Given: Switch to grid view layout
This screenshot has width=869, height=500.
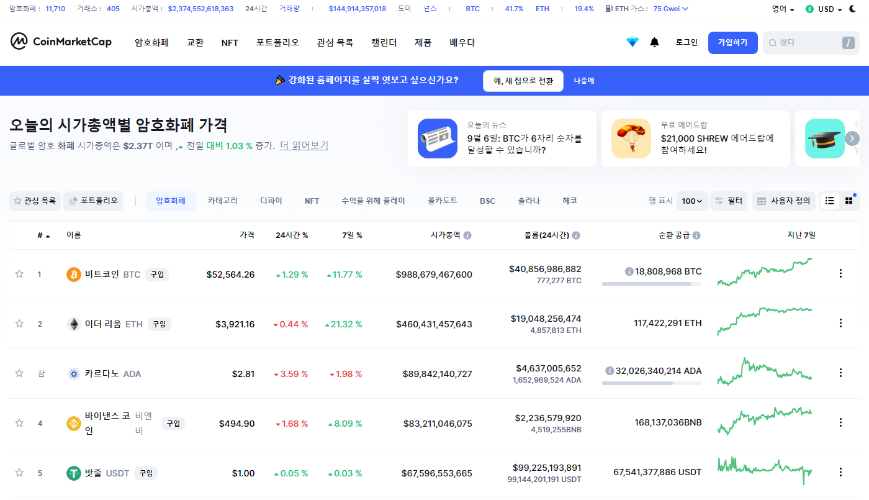Looking at the screenshot, I should pyautogui.click(x=849, y=201).
